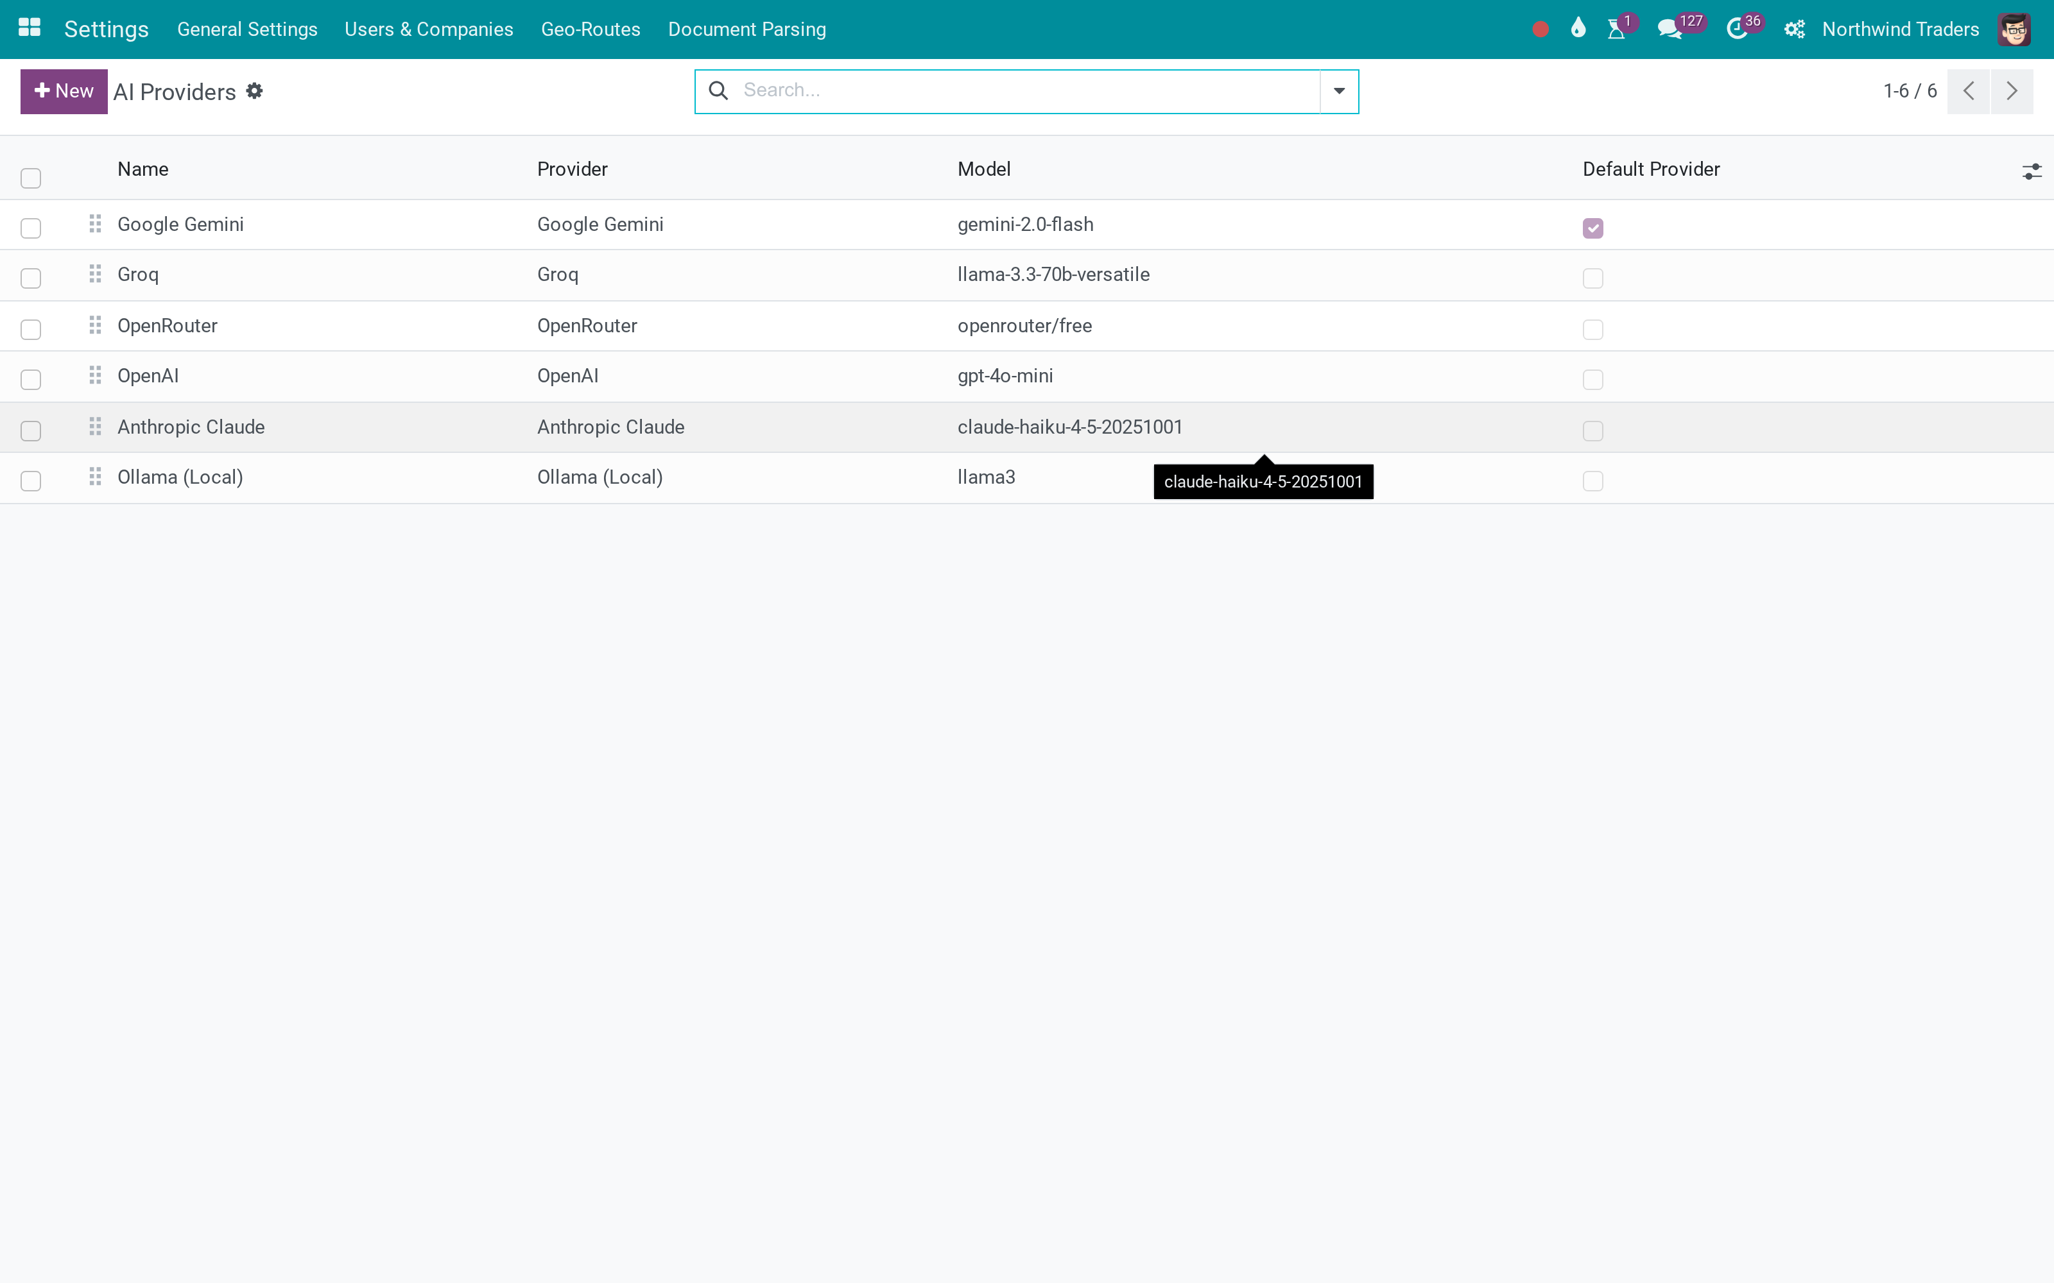Image resolution: width=2054 pixels, height=1283 pixels.
Task: Select the Anthropic Claude row checkbox
Action: (x=31, y=431)
